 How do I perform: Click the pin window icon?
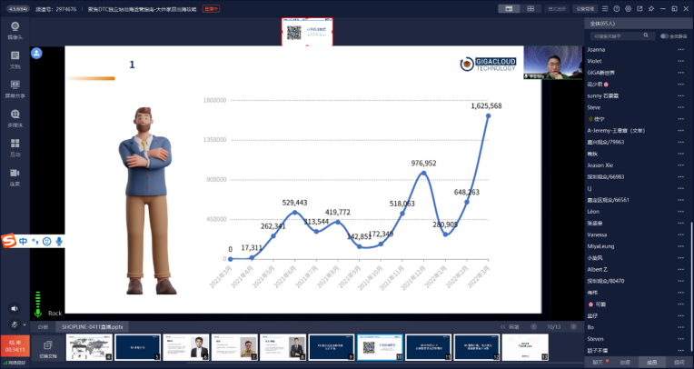(x=651, y=9)
